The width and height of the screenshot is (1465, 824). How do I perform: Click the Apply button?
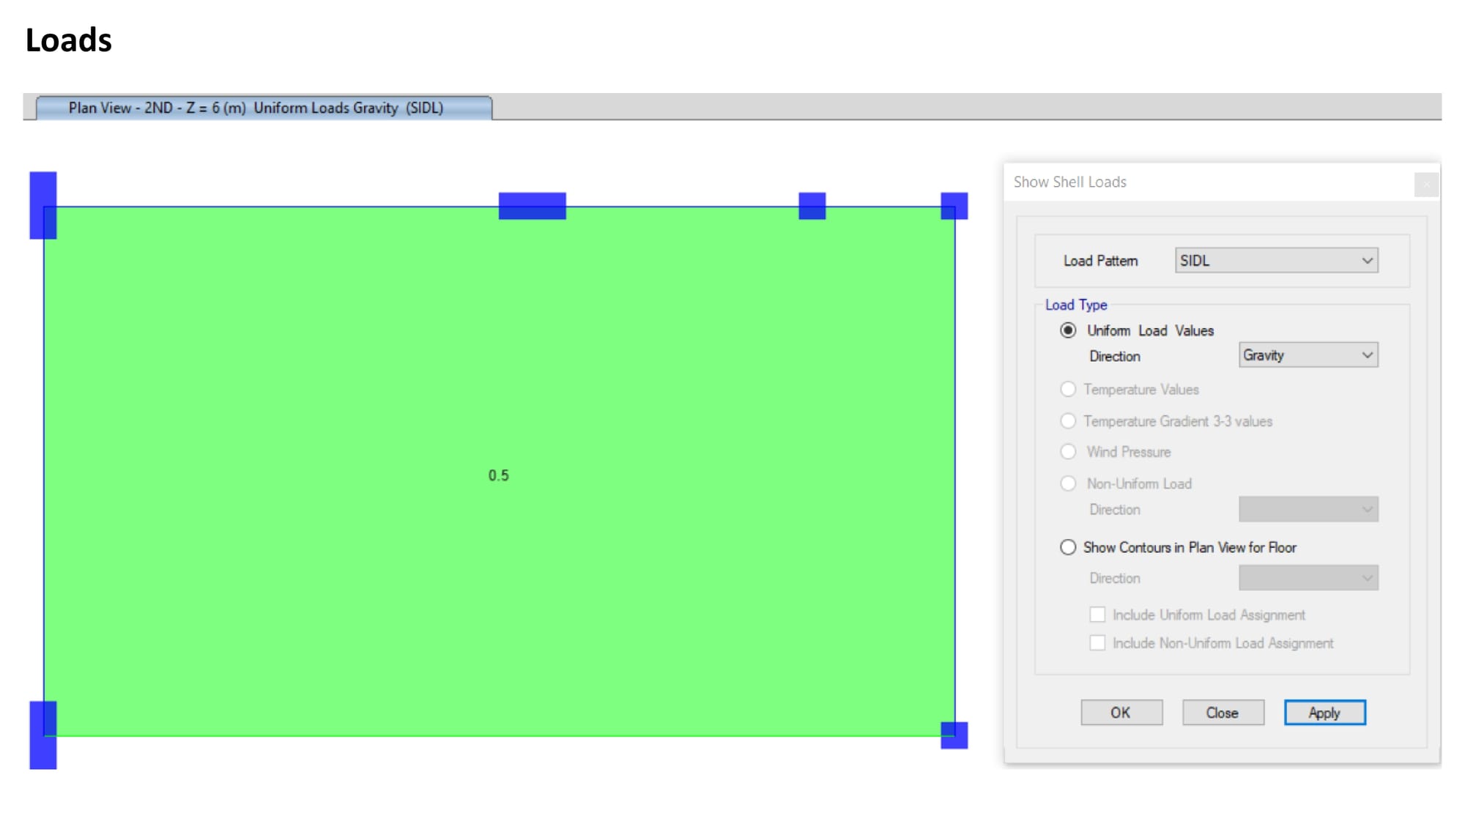point(1324,713)
